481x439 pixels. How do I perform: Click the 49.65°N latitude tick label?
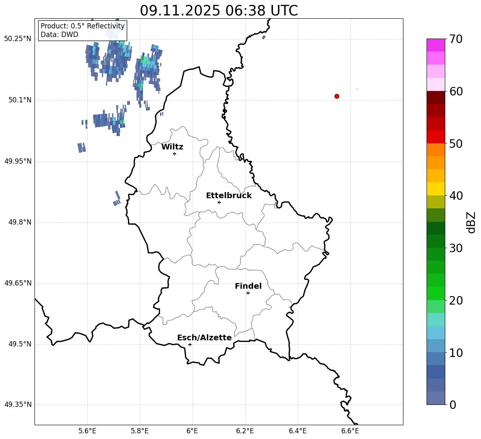[x=18, y=283]
